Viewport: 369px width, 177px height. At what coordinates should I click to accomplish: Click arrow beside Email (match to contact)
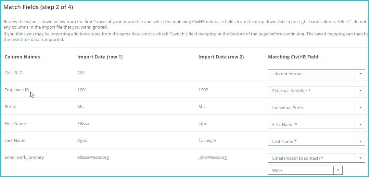[360, 158]
